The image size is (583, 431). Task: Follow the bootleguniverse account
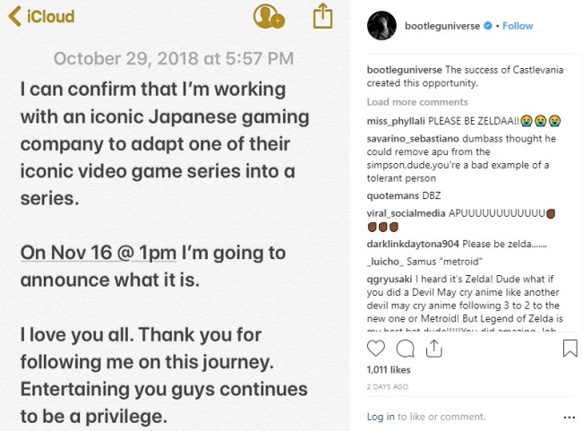pyautogui.click(x=518, y=27)
